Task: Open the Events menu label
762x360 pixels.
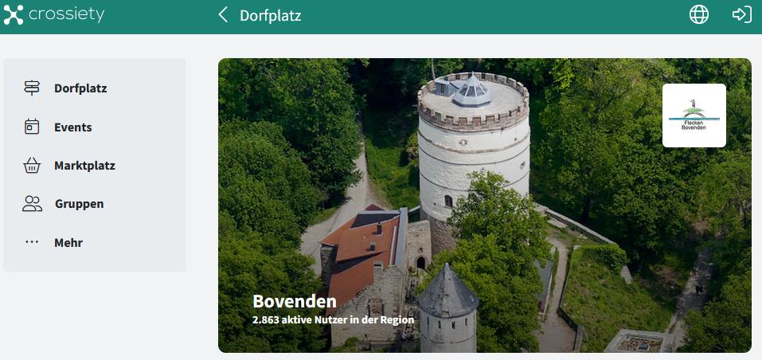Action: pyautogui.click(x=72, y=127)
